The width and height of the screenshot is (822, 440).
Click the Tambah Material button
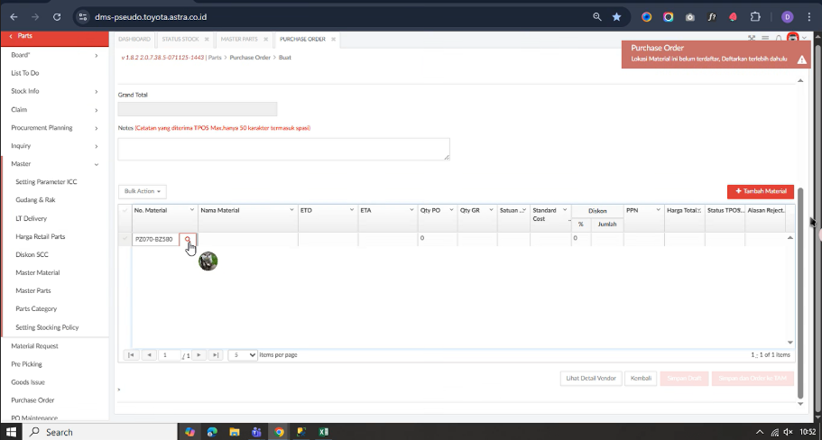tap(760, 191)
